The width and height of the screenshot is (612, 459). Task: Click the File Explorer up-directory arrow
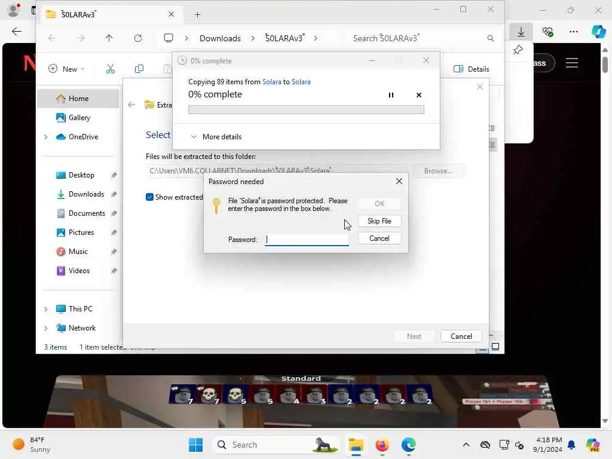point(109,38)
